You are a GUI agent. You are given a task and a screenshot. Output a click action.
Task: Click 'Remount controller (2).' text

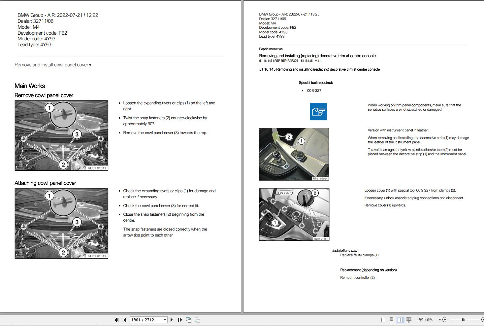[358, 277]
